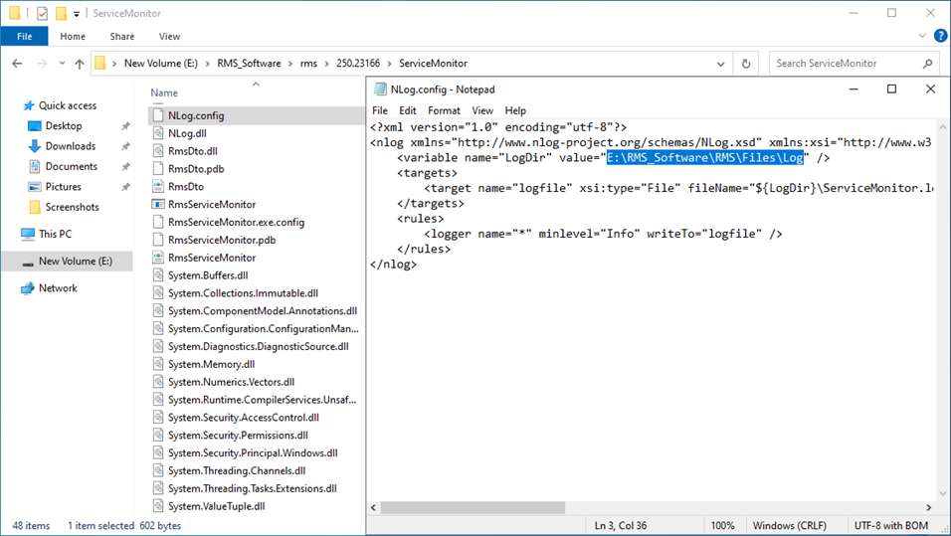This screenshot has height=536, width=951.
Task: Click Notepad horizontal scrollbar thumb
Action: [x=473, y=507]
